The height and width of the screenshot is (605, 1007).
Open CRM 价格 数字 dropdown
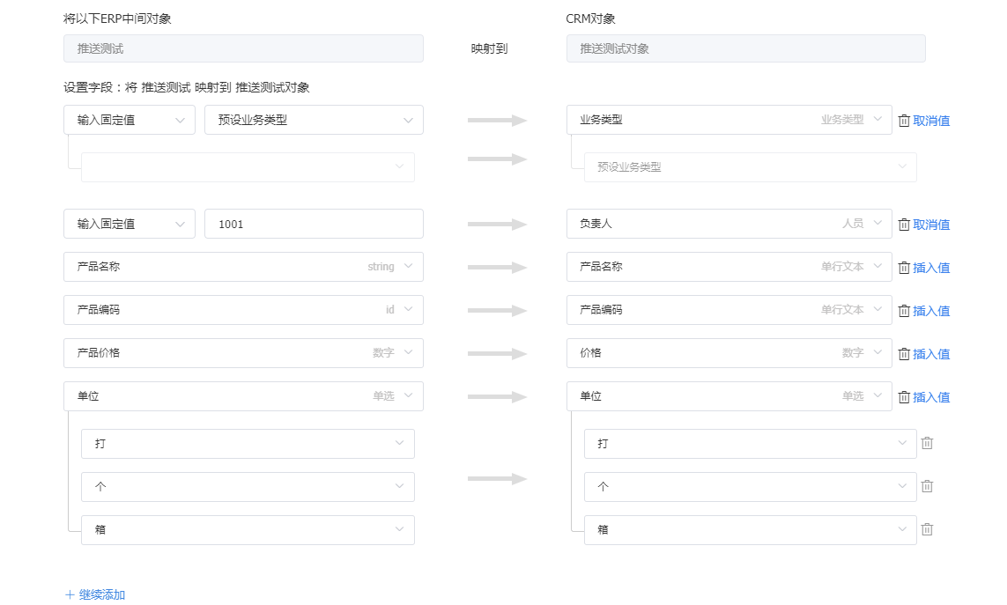(x=729, y=352)
